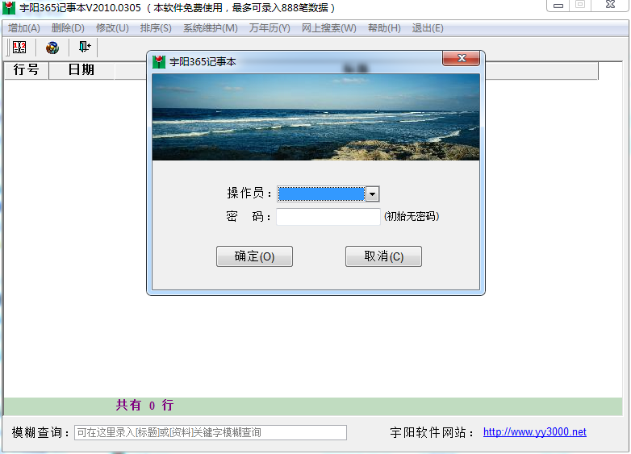Click the 宇阳软件网站 label
The height and width of the screenshot is (454, 631).
(x=433, y=433)
